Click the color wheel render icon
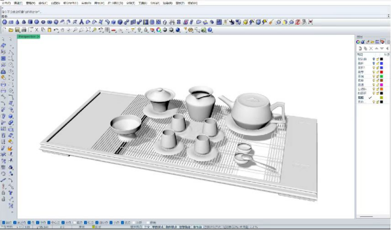The height and width of the screenshot is (230, 391). tap(159, 30)
